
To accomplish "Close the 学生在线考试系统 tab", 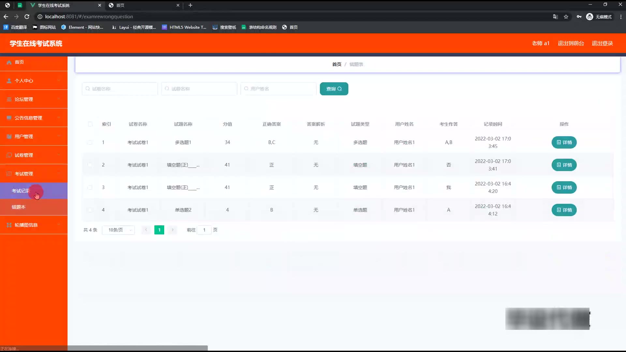I will coord(99,5).
